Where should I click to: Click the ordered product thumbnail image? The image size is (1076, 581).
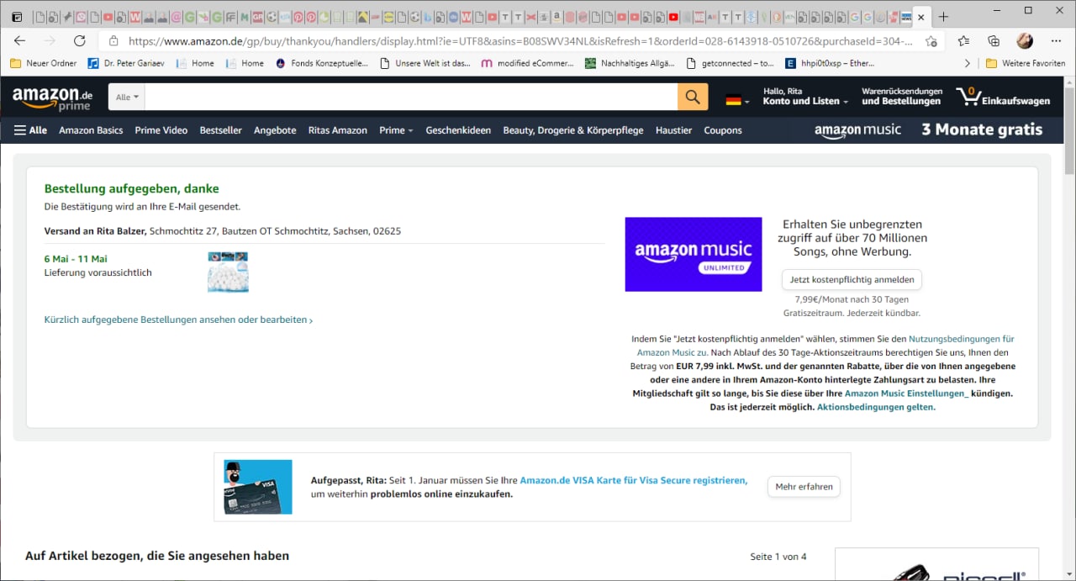click(228, 272)
